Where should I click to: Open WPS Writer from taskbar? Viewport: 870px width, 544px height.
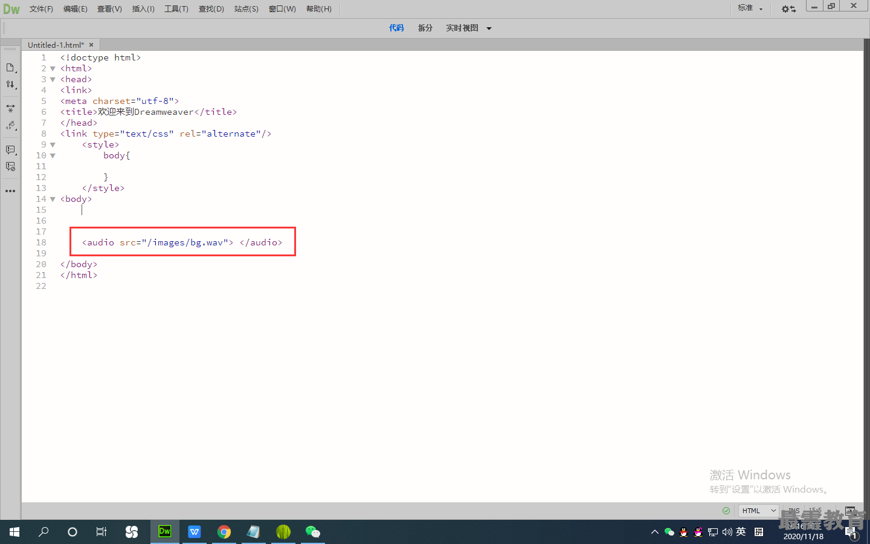point(195,532)
